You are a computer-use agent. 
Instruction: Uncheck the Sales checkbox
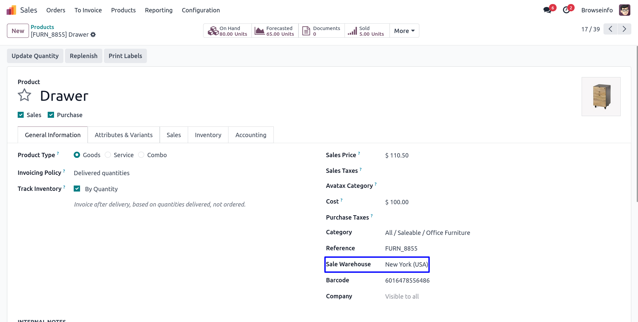(x=21, y=115)
